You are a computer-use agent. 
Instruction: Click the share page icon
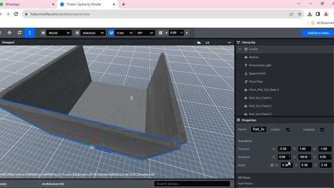coord(291,14)
